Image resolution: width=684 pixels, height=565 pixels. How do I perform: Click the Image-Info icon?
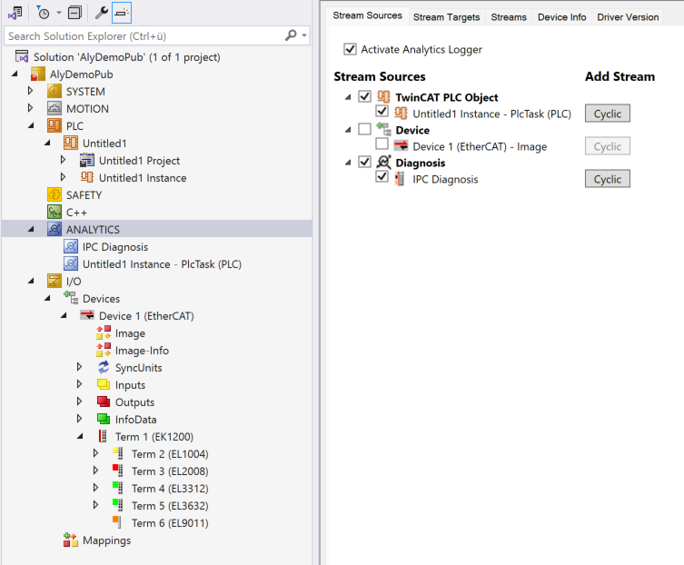click(x=104, y=350)
